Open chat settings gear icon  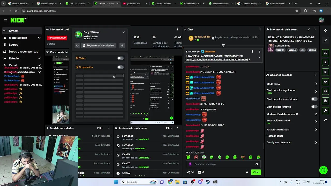pos(247,172)
